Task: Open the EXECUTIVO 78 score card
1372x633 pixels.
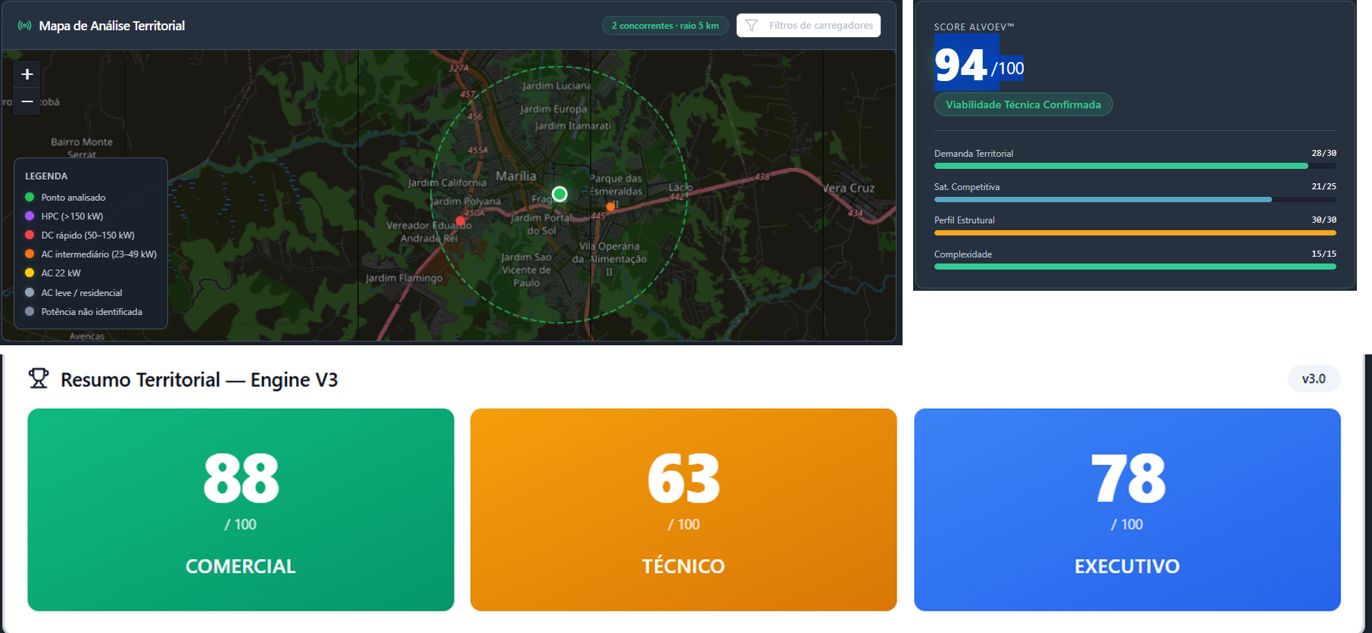Action: (1127, 510)
